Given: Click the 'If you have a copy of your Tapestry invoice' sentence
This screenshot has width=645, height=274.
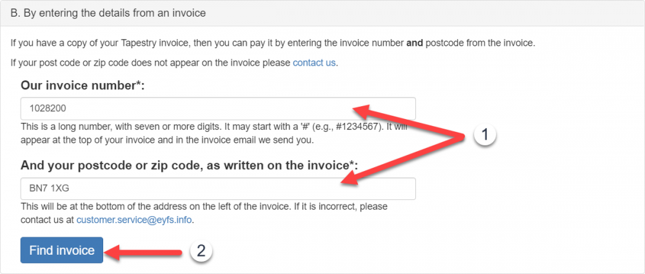Looking at the screenshot, I should [273, 43].
